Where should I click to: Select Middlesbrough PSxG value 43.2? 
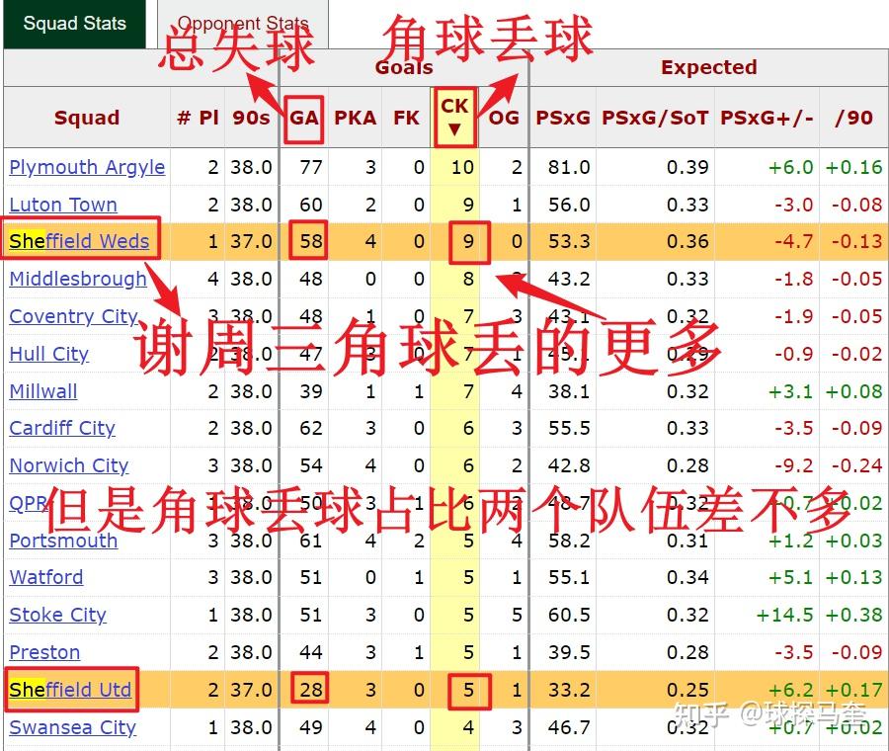pyautogui.click(x=569, y=279)
